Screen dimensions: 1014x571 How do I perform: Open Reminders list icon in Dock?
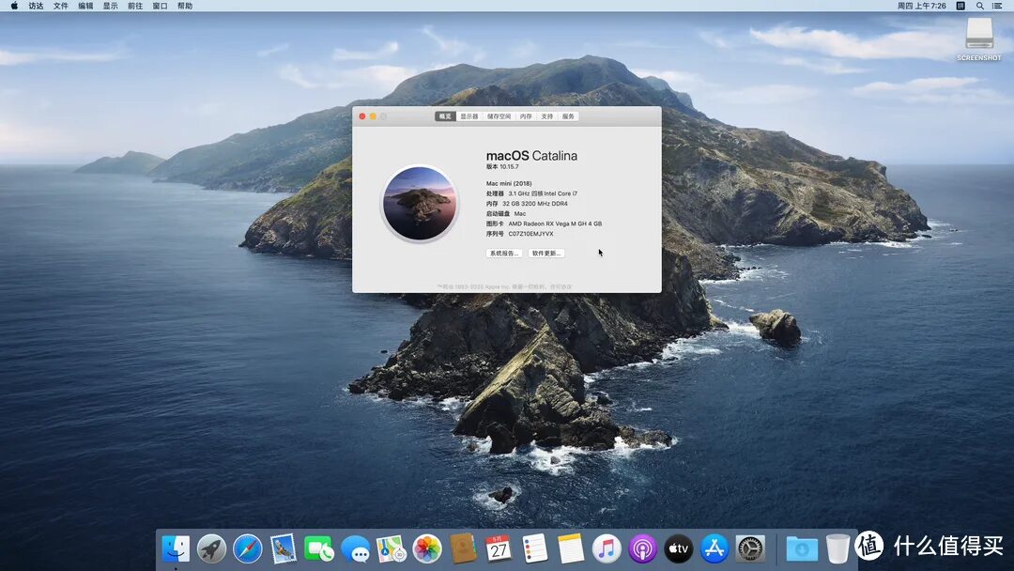click(x=535, y=549)
